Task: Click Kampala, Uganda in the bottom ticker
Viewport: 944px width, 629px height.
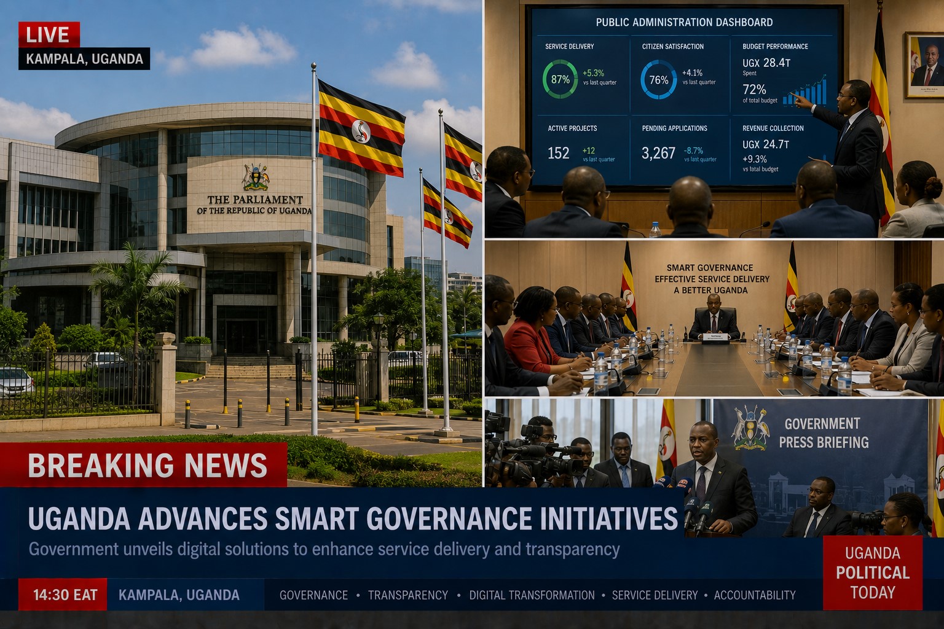Action: click(179, 595)
